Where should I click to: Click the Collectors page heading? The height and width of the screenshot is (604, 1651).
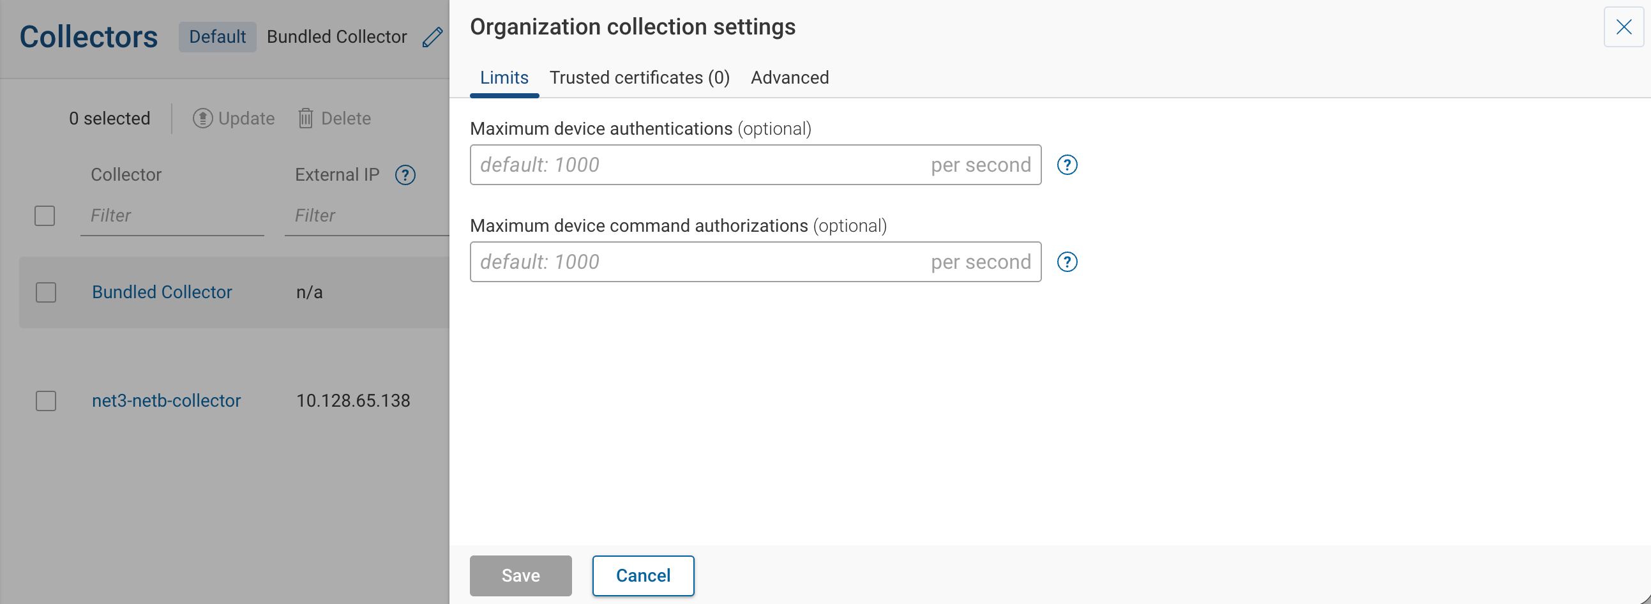(x=89, y=36)
